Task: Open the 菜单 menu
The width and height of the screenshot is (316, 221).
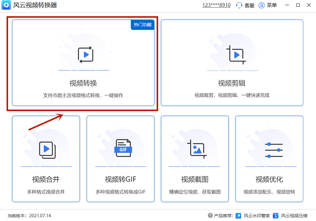Action: click(x=272, y=5)
